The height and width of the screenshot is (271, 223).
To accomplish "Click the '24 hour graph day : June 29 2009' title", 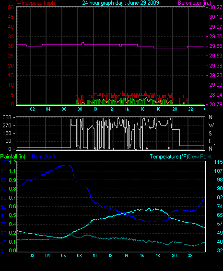I will 120,3.
